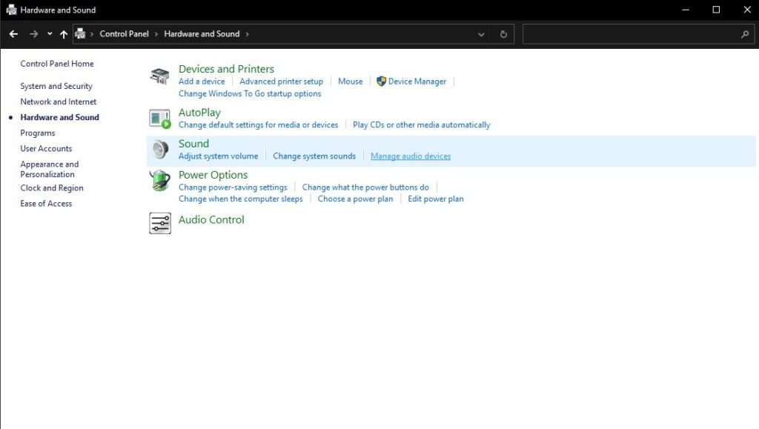Minimize the Hardware and Sound window
759x429 pixels.
point(686,10)
